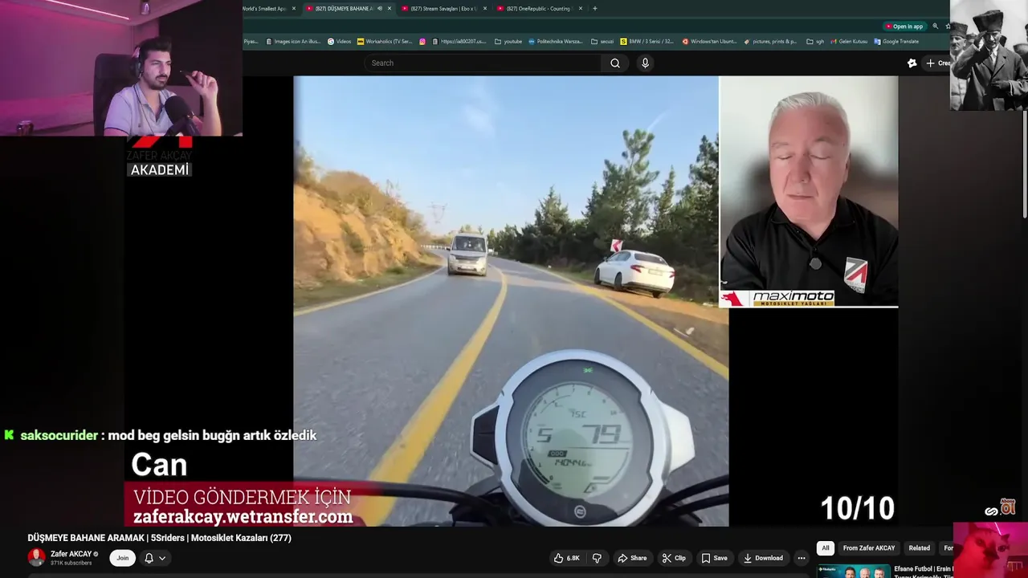The height and width of the screenshot is (578, 1028).
Task: Open Zafer AKCAY channel name link
Action: 71,554
